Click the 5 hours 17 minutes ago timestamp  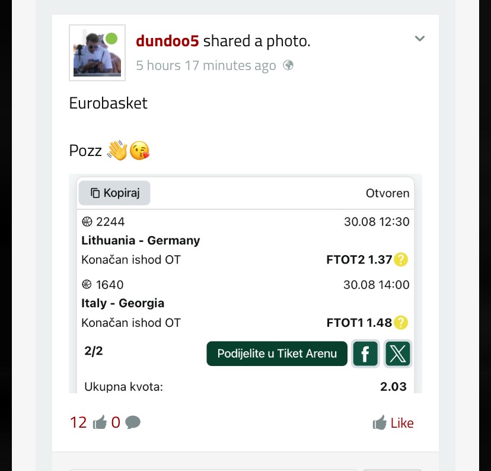206,66
